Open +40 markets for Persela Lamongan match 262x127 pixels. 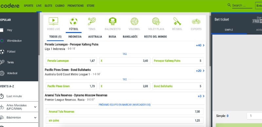click(x=200, y=45)
